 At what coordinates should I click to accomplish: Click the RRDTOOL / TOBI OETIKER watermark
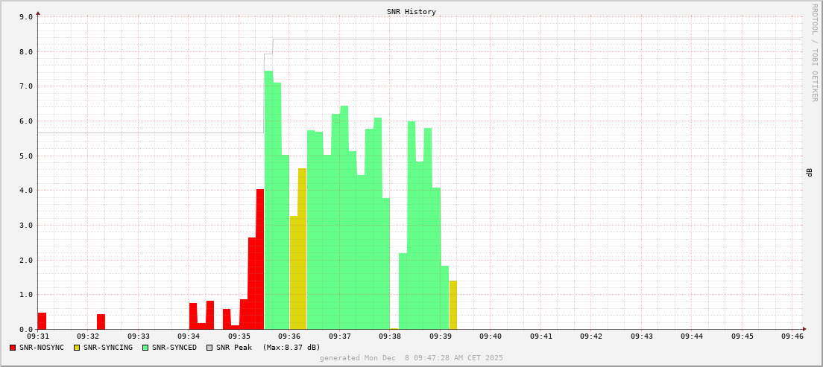[x=814, y=52]
